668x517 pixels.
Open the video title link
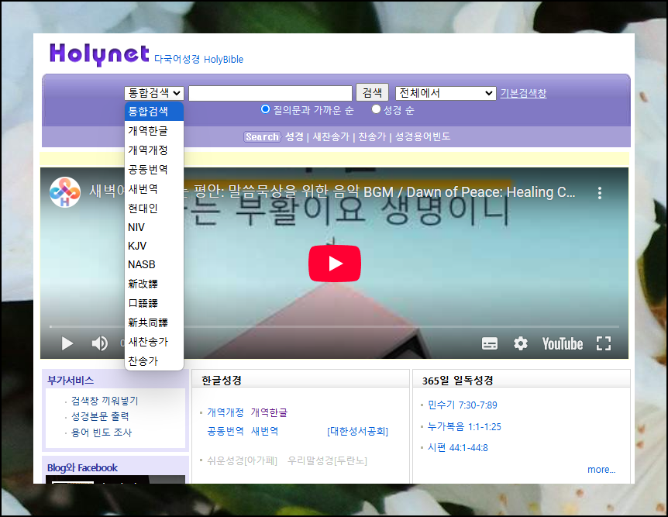332,192
